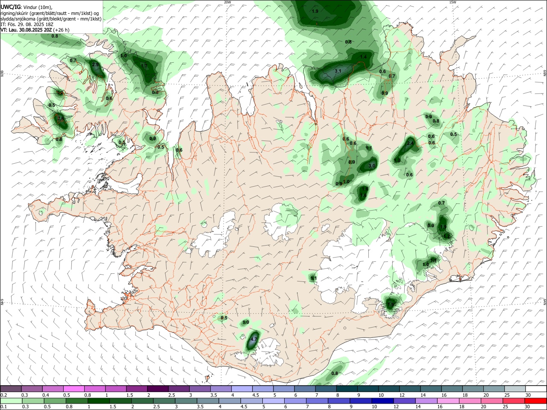Click the 1.4 value above the 3.1 cell
Viewport: 547px width, 410px height.
(x=364, y=57)
